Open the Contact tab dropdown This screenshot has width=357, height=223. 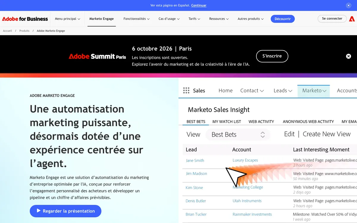click(x=252, y=90)
